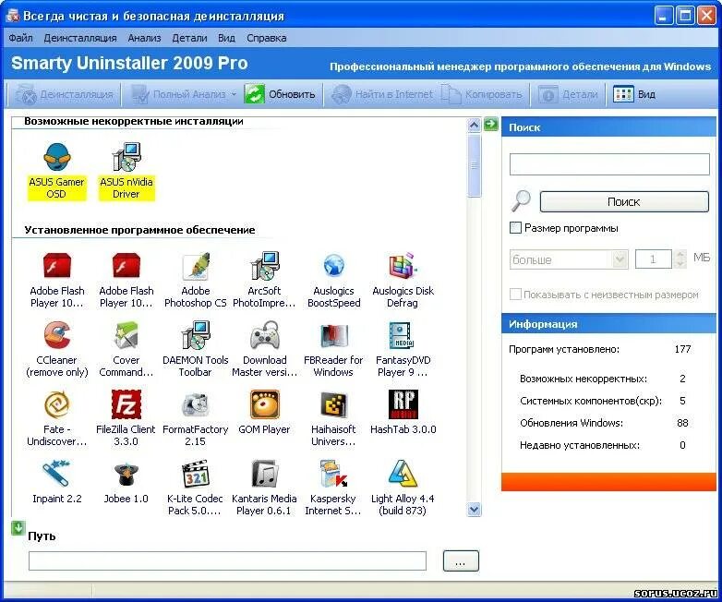Select the HashTab 3.0.0 icon
Image resolution: width=722 pixels, height=602 pixels.
pyautogui.click(x=403, y=404)
